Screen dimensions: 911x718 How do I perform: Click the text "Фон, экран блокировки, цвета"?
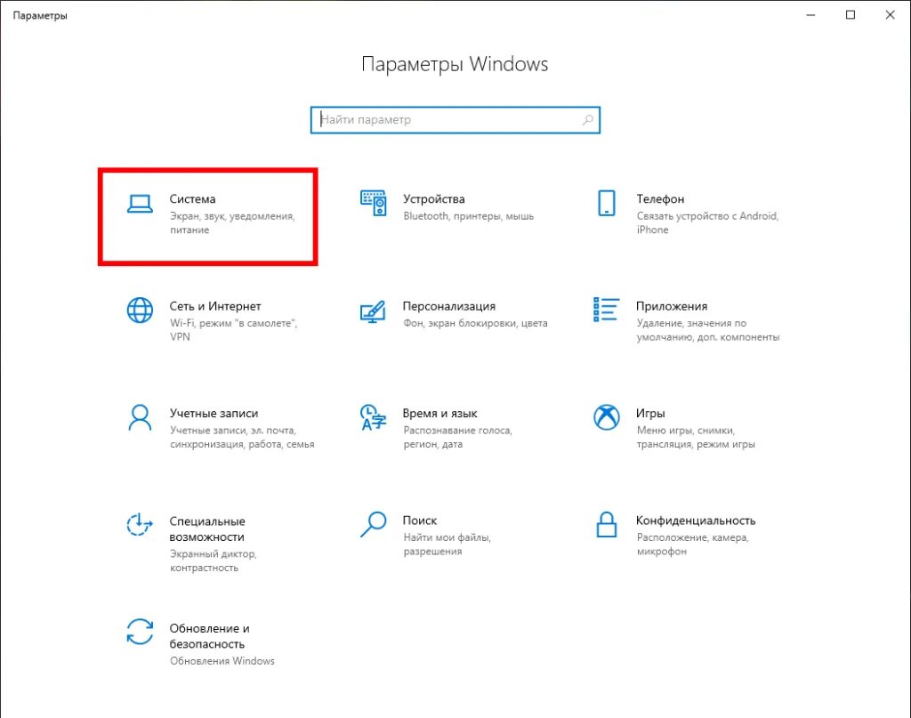click(x=475, y=323)
